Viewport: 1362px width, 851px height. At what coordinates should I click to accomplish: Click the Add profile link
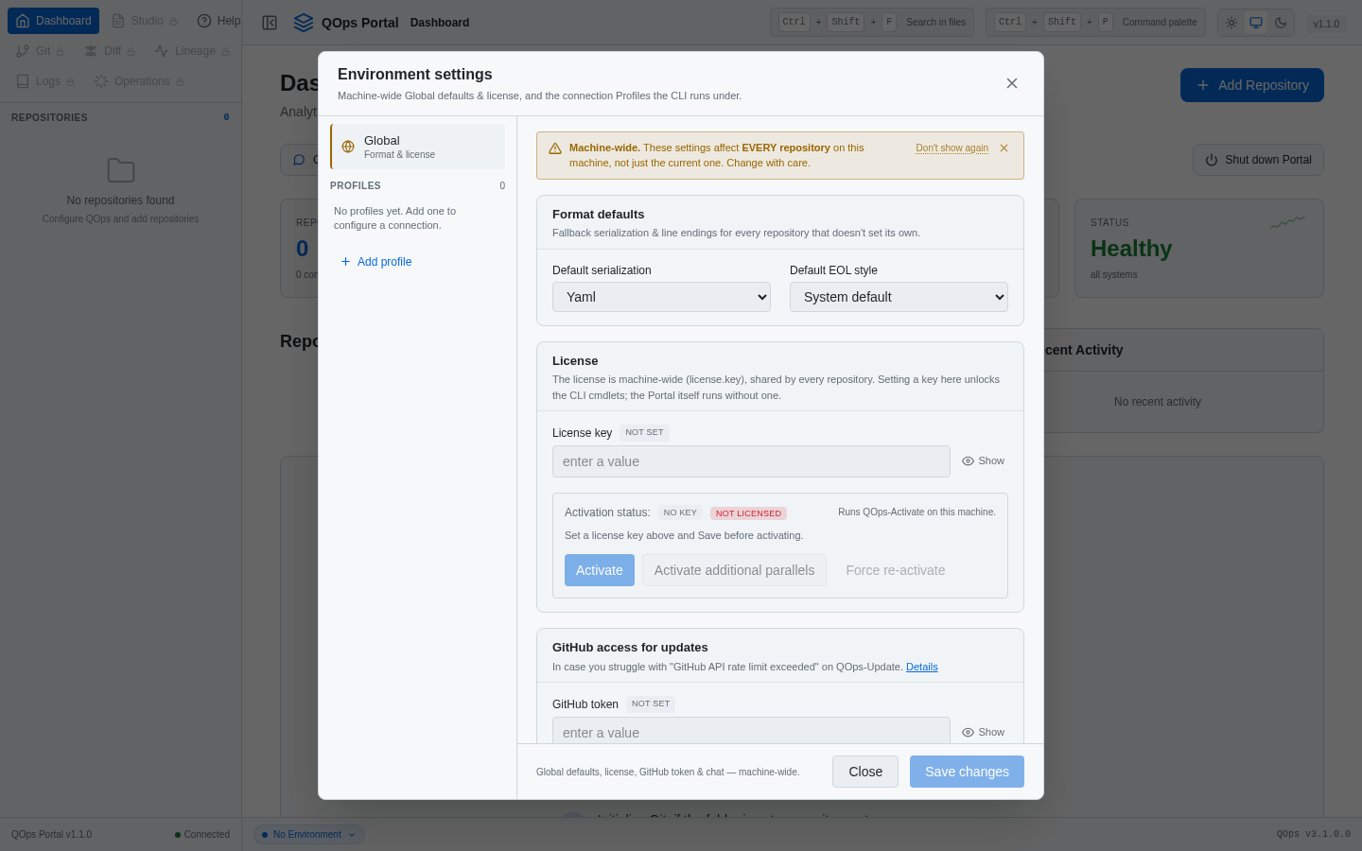[375, 262]
